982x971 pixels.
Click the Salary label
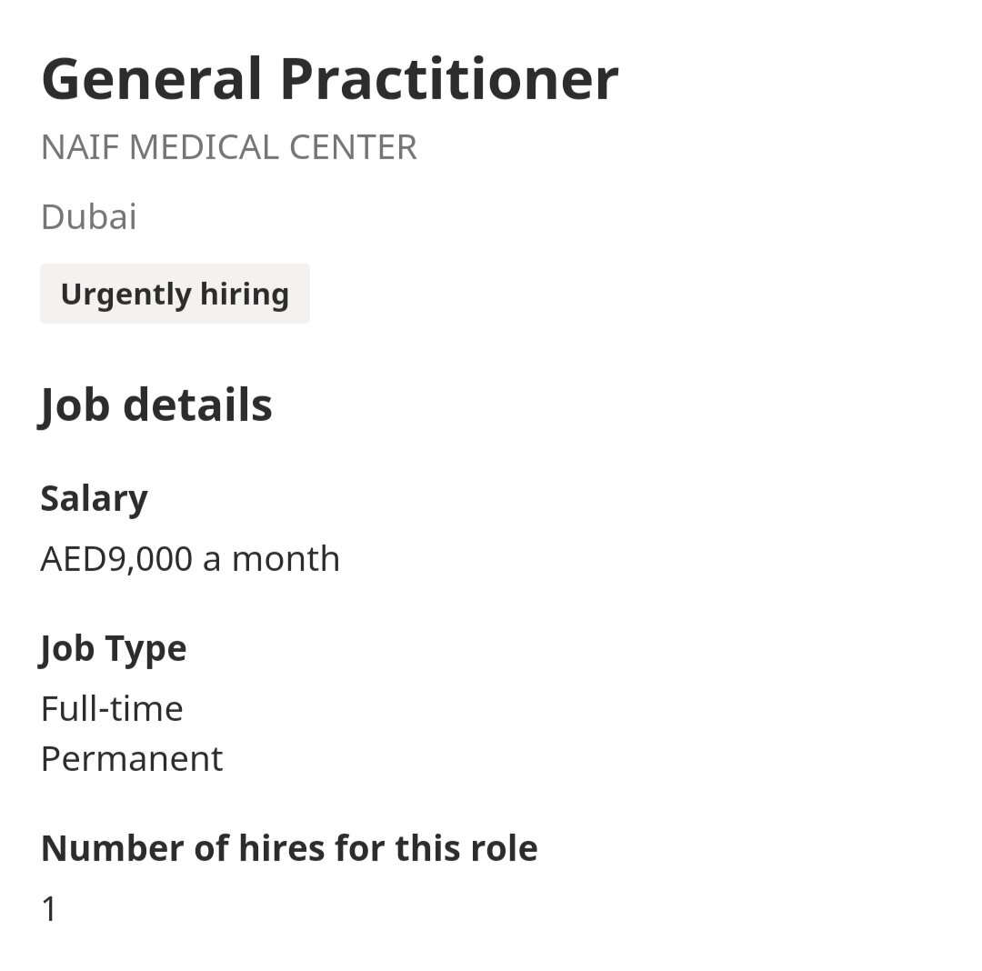pyautogui.click(x=94, y=498)
